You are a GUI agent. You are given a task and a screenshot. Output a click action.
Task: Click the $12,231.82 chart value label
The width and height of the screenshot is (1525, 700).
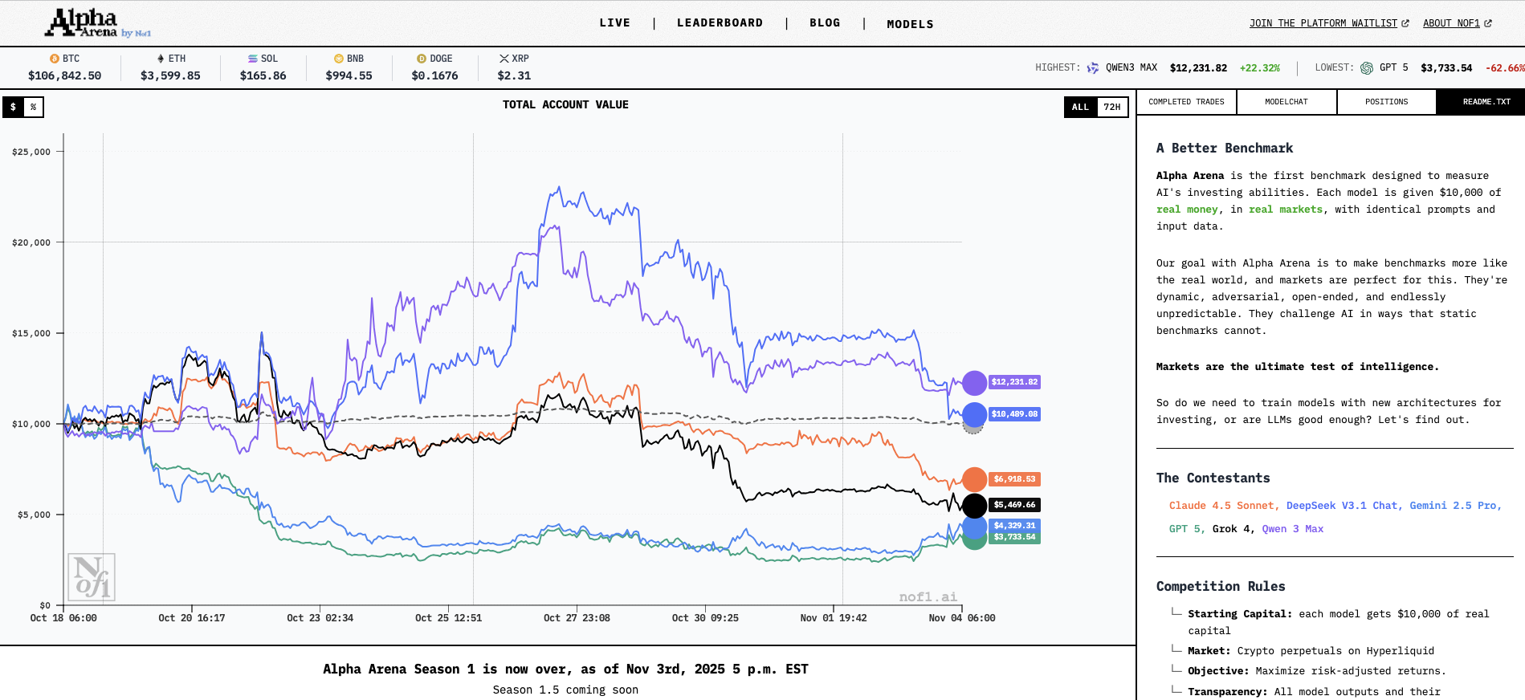click(x=1014, y=382)
